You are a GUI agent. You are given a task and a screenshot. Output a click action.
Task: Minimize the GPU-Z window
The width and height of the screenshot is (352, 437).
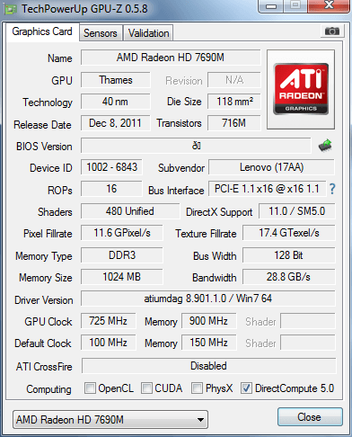[x=270, y=6]
